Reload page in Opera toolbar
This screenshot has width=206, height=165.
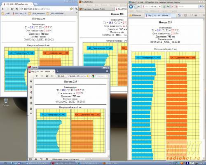47,76
